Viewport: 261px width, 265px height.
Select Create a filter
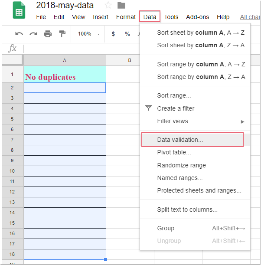click(195, 108)
